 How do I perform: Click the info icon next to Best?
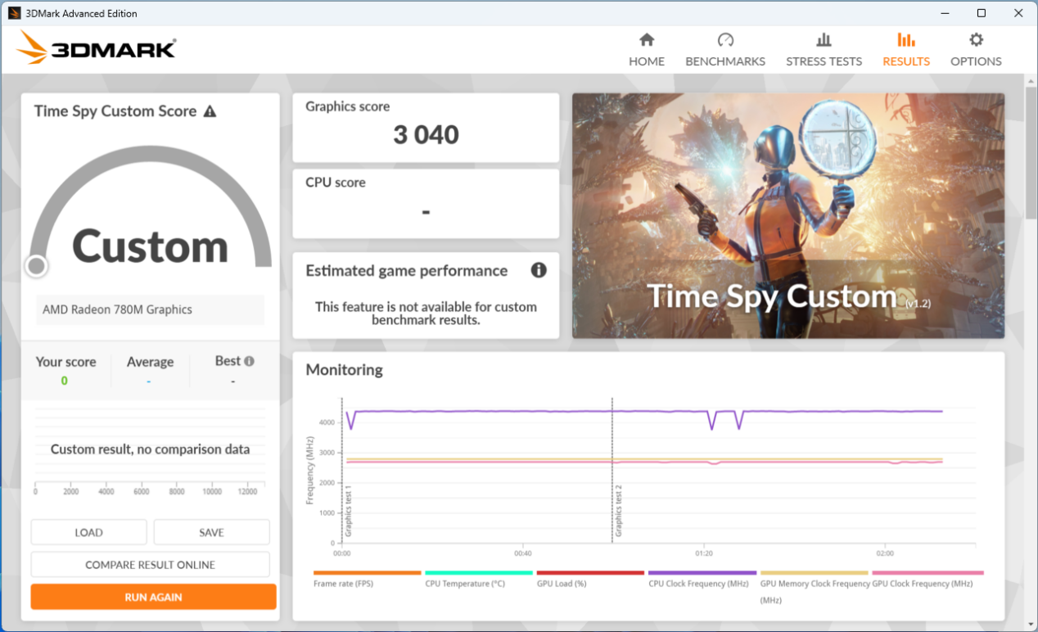coord(249,360)
